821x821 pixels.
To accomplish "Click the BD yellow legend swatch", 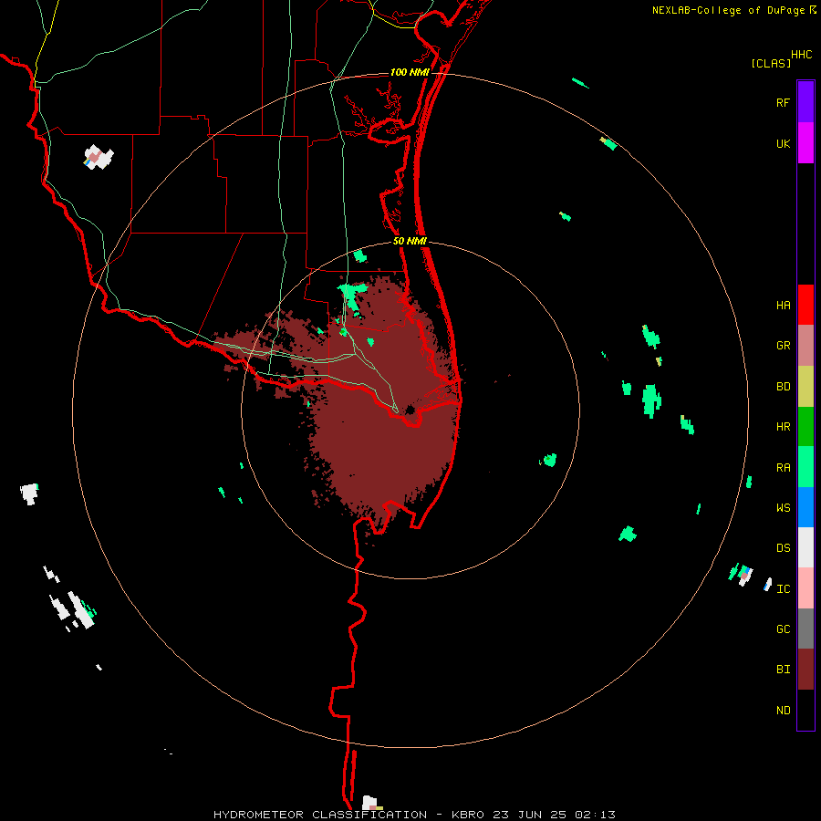I will coord(805,387).
